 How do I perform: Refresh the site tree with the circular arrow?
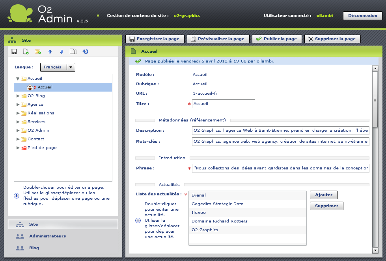tap(86, 51)
